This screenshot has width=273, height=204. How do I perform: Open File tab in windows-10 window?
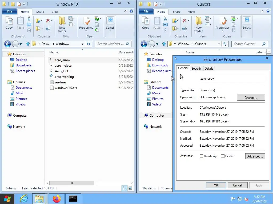10,11
